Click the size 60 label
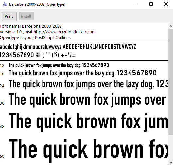Image resolution: width=173 pixels, height=165 pixels. point(2,156)
